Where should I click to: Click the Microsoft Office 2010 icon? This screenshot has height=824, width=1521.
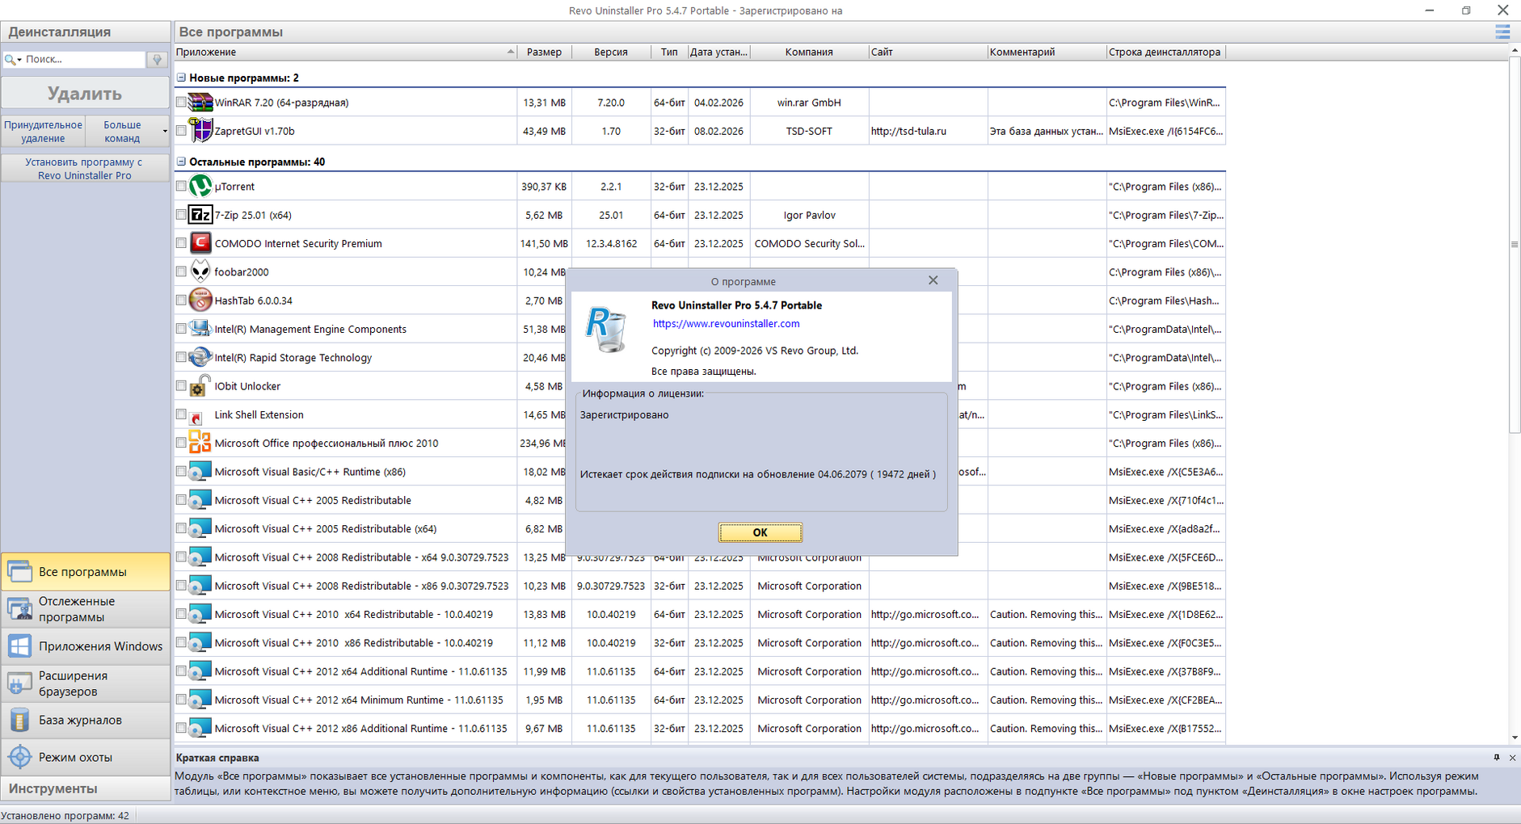[x=200, y=443]
